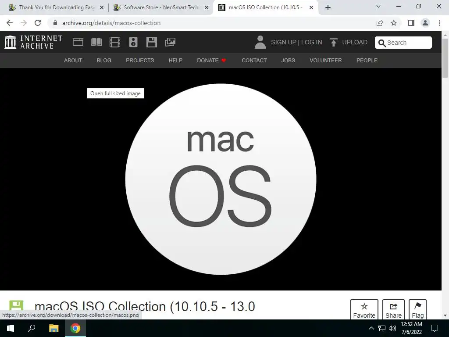Click the padlock site info icon
Screen dimensions: 449x337
click(55, 23)
